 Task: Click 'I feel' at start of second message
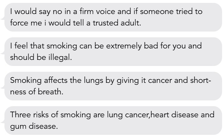pos(18,46)
